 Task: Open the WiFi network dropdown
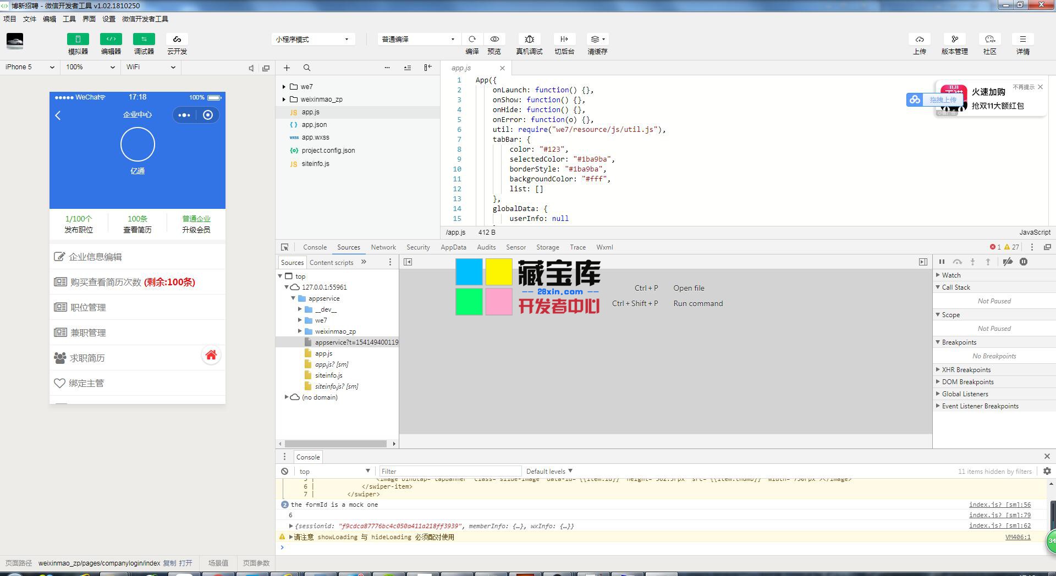(151, 67)
